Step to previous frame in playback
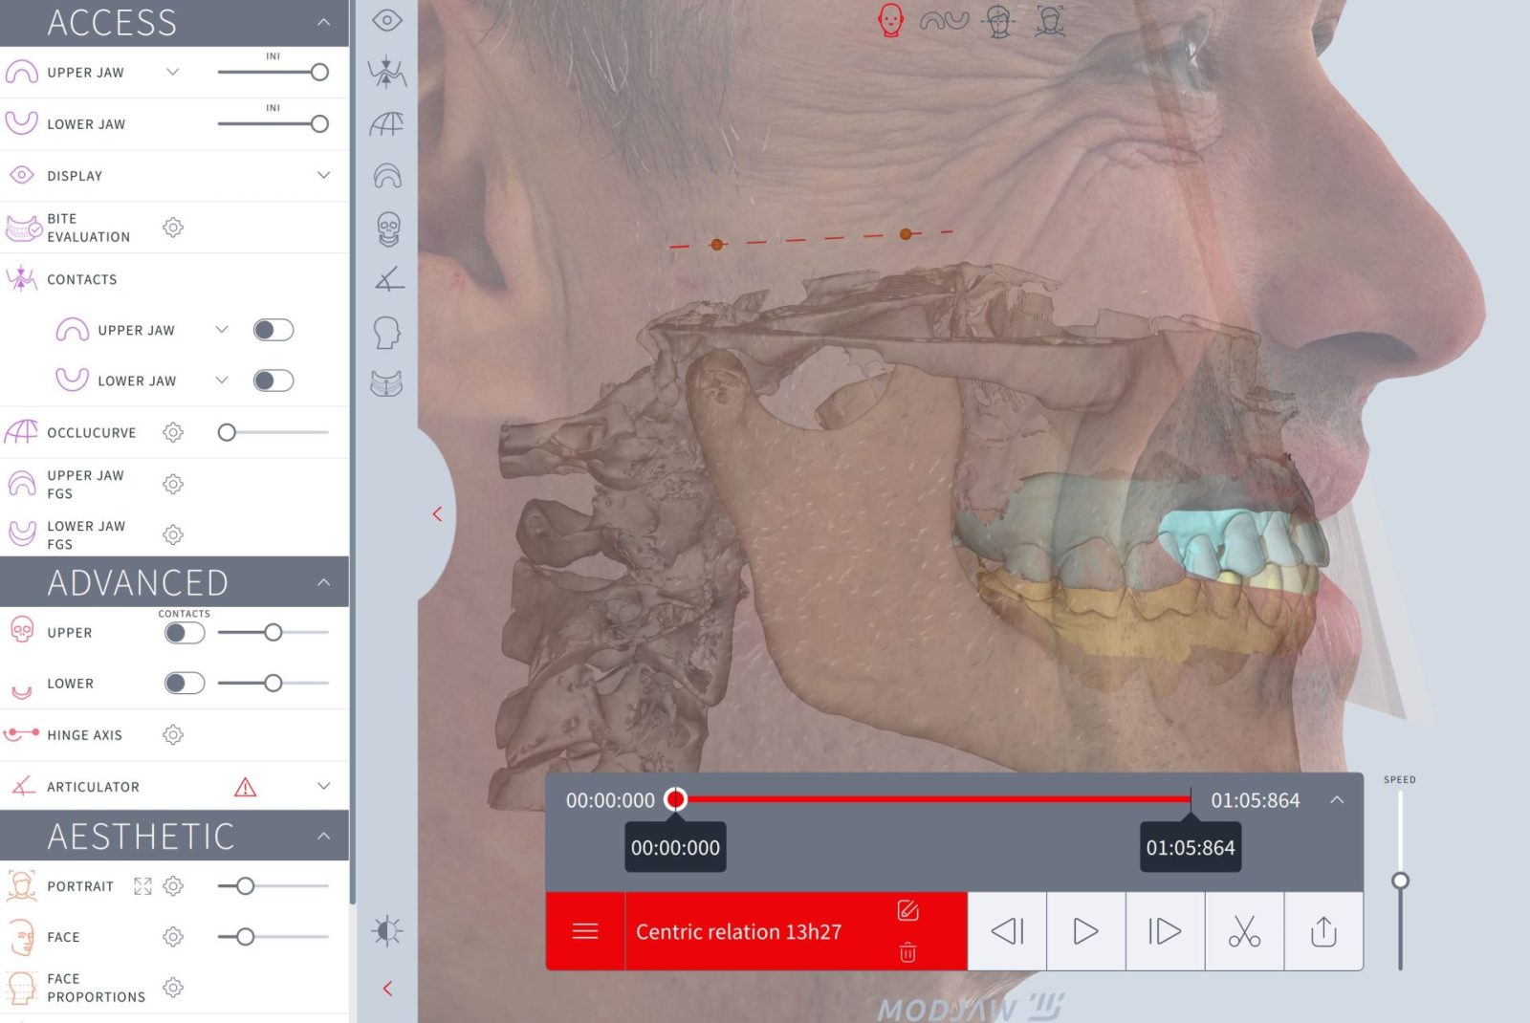 [1007, 931]
